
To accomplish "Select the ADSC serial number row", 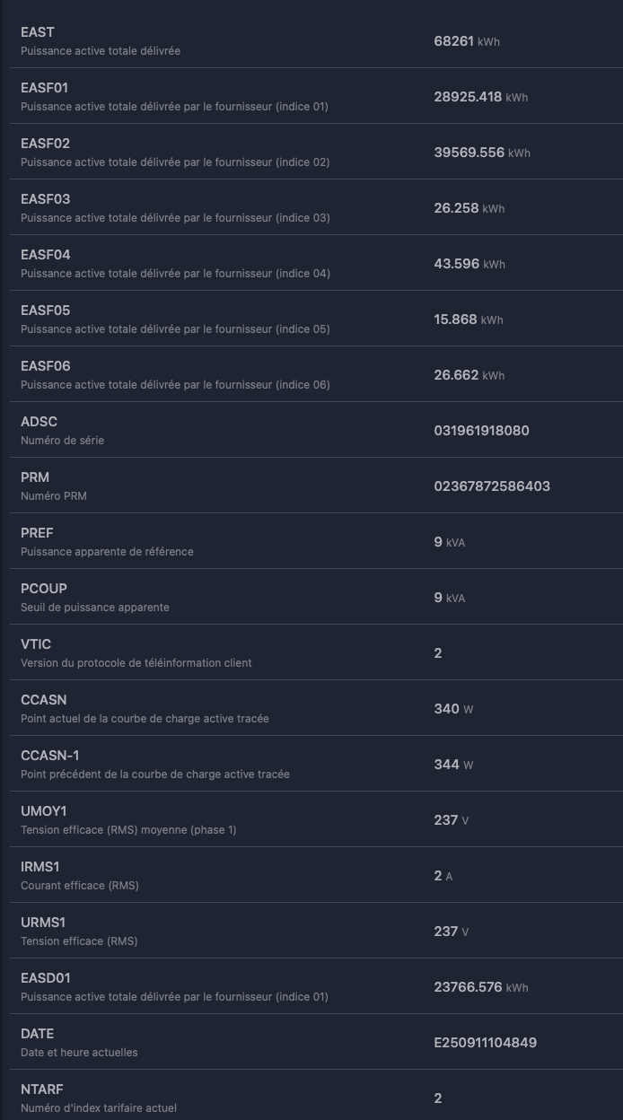I will click(311, 431).
